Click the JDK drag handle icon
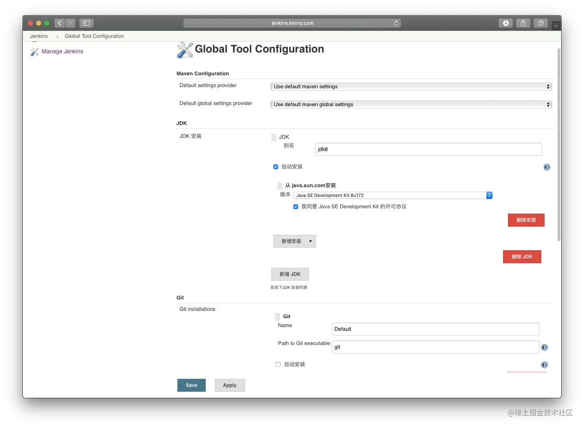This screenshot has width=584, height=428. pos(274,137)
